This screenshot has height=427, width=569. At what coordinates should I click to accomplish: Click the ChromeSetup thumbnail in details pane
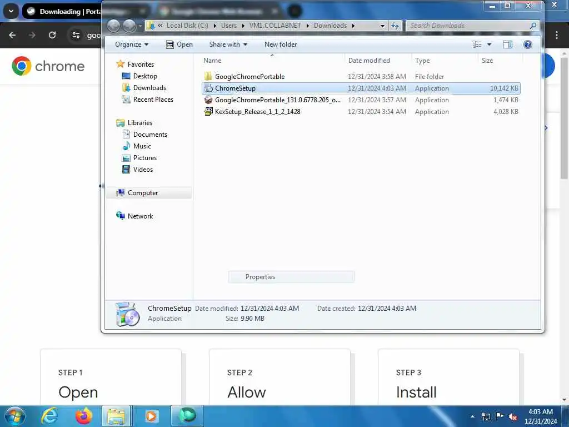[x=127, y=314]
